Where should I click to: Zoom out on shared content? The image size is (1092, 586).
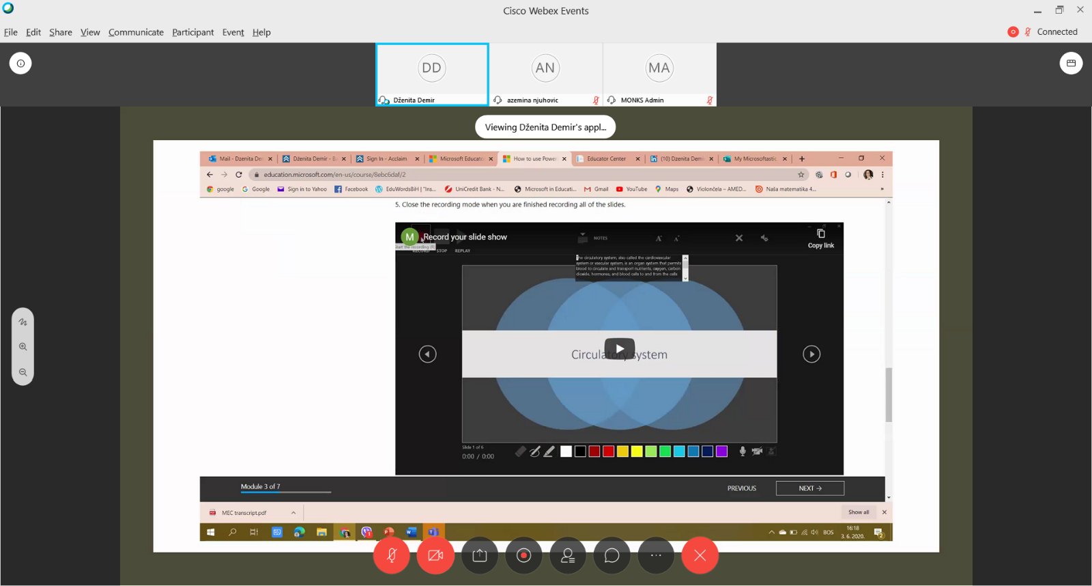[x=23, y=372]
